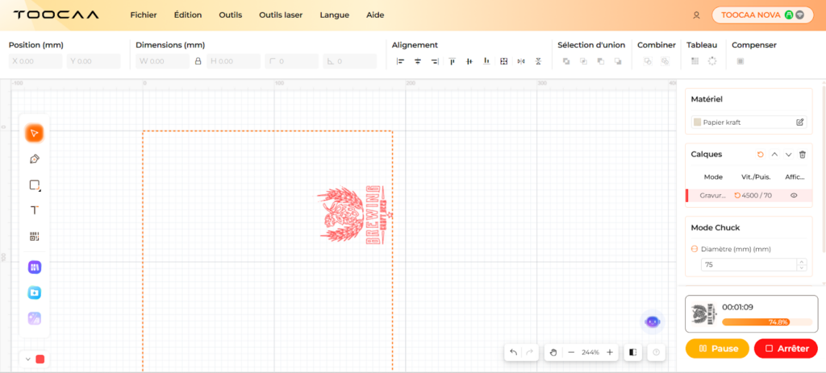Open the Outils menu

pos(230,15)
